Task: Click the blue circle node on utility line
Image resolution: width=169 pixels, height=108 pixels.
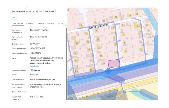Action: 108,71
